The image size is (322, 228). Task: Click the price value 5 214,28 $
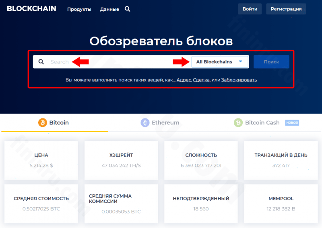[41, 165]
